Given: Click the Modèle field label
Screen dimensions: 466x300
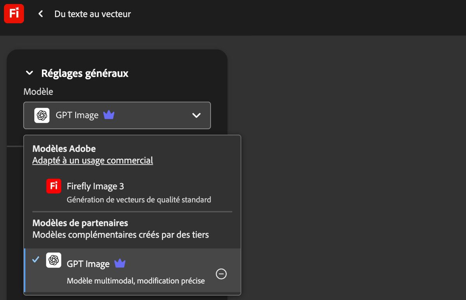Looking at the screenshot, I should [x=38, y=92].
